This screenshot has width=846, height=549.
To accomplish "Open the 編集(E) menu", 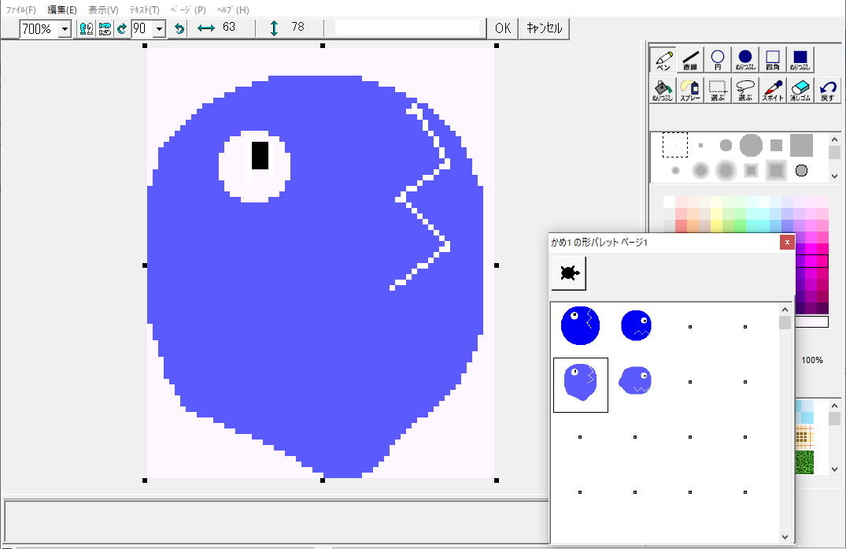I will pyautogui.click(x=62, y=9).
